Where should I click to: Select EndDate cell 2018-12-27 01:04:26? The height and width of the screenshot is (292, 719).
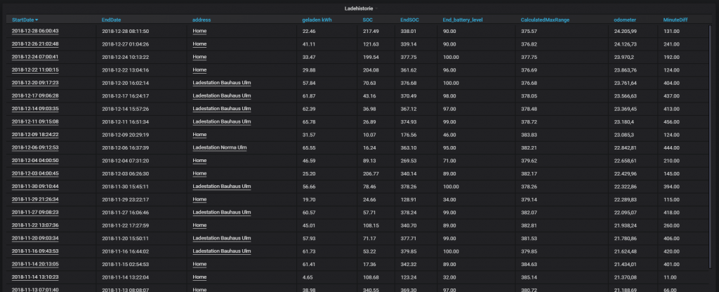[x=125, y=44]
